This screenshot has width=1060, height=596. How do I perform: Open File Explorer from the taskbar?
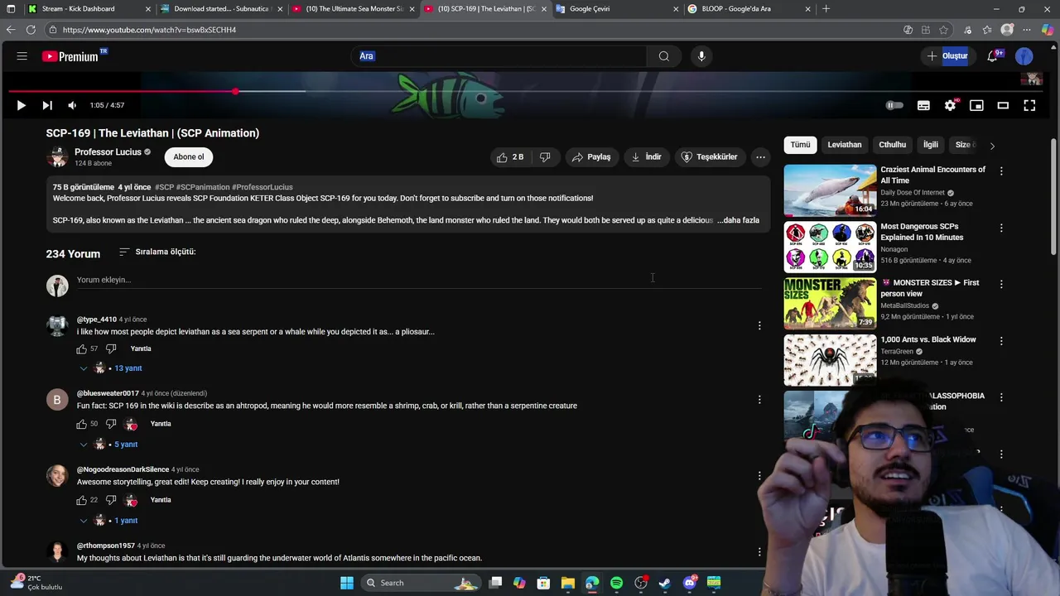point(567,583)
